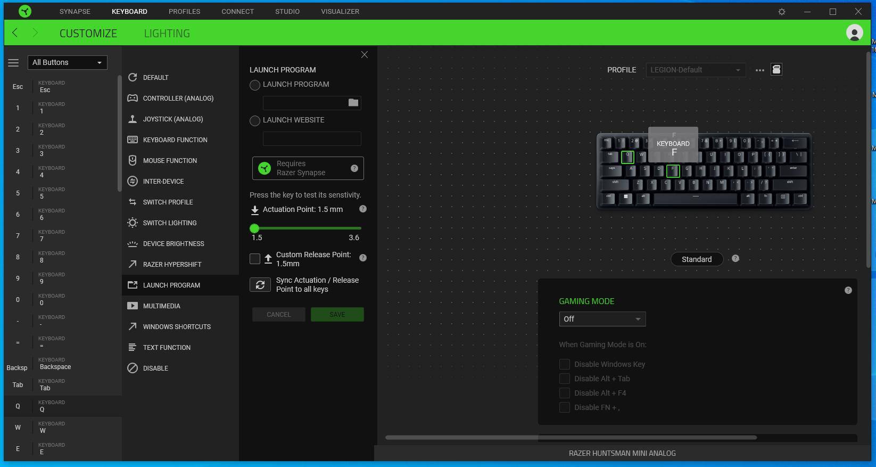
Task: Expand the All Buttons dropdown
Action: (67, 62)
